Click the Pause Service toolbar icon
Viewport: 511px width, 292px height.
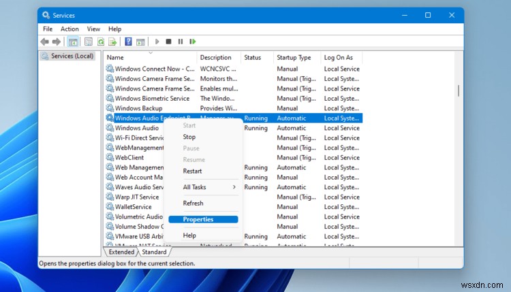(181, 42)
